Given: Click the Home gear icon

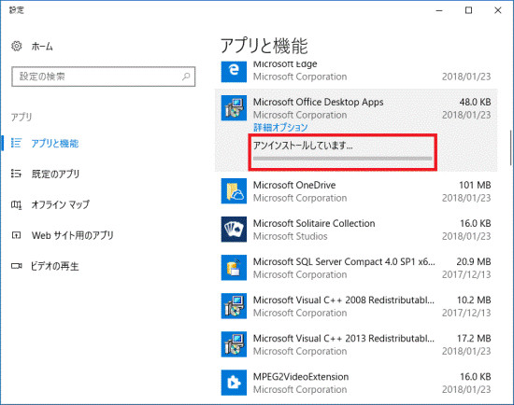Looking at the screenshot, I should (17, 46).
